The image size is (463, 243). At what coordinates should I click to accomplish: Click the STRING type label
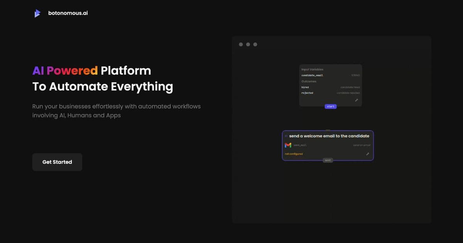pos(356,76)
